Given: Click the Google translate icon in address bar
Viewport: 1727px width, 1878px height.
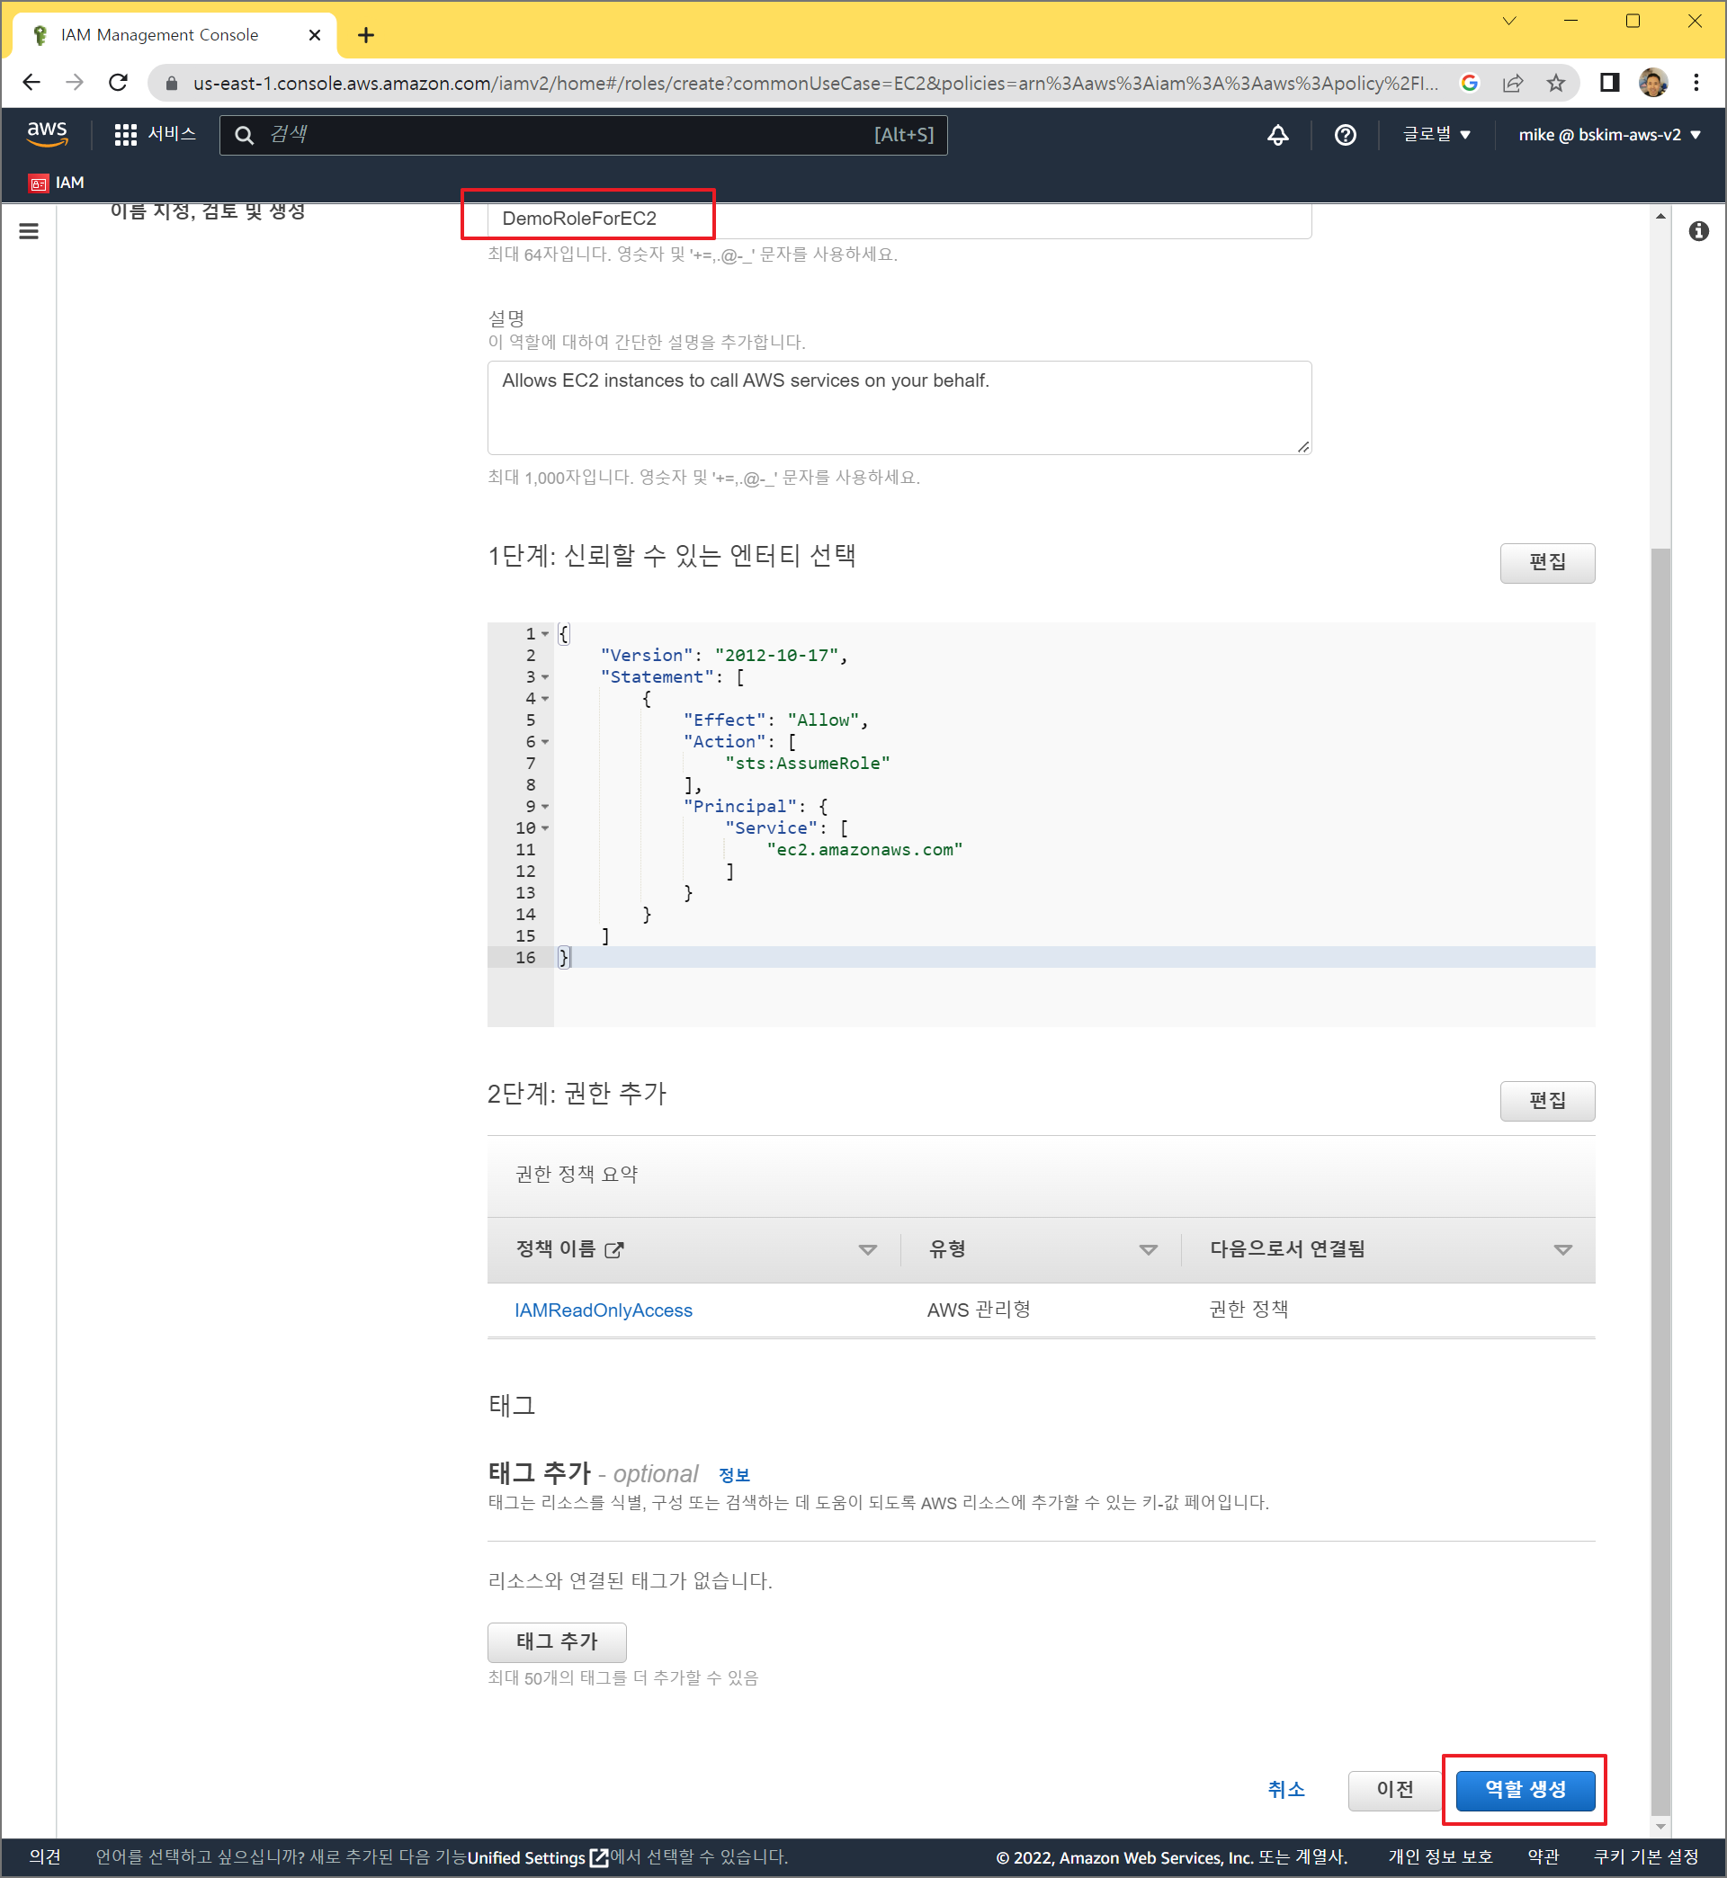Looking at the screenshot, I should coord(1469,83).
